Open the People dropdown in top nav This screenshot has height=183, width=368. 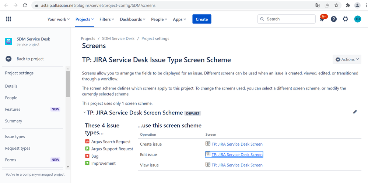pyautogui.click(x=159, y=19)
